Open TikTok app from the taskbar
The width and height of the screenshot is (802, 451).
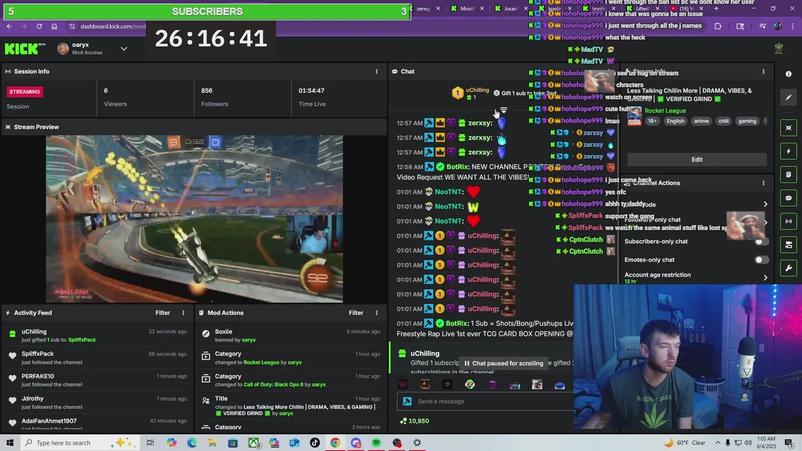point(315,443)
